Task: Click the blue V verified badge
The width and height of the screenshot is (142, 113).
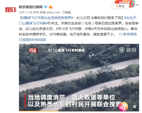Action: pyautogui.click(x=46, y=7)
